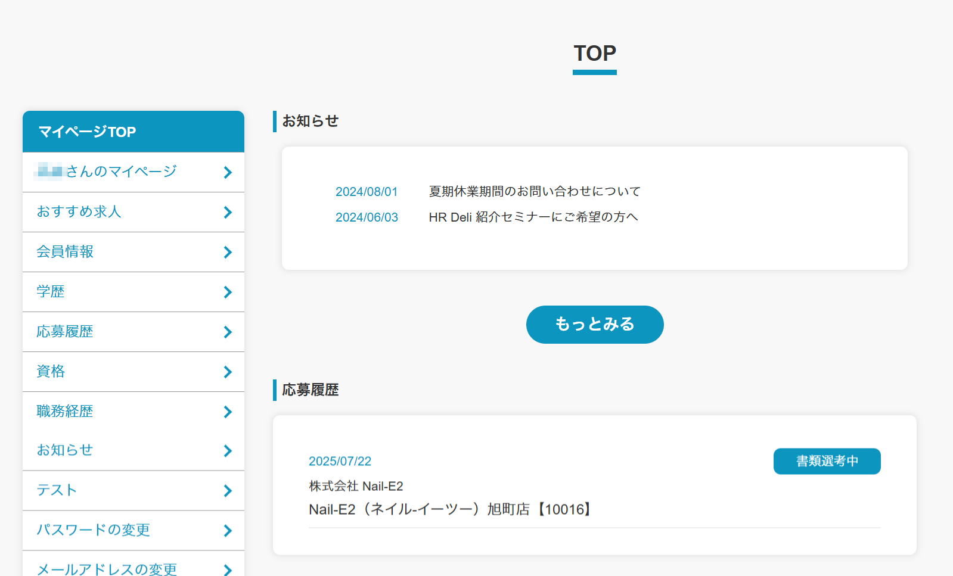Viewport: 953px width, 576px height.
Task: Click the arrow icon in 応募履歴 sidebar row
Action: 228,332
